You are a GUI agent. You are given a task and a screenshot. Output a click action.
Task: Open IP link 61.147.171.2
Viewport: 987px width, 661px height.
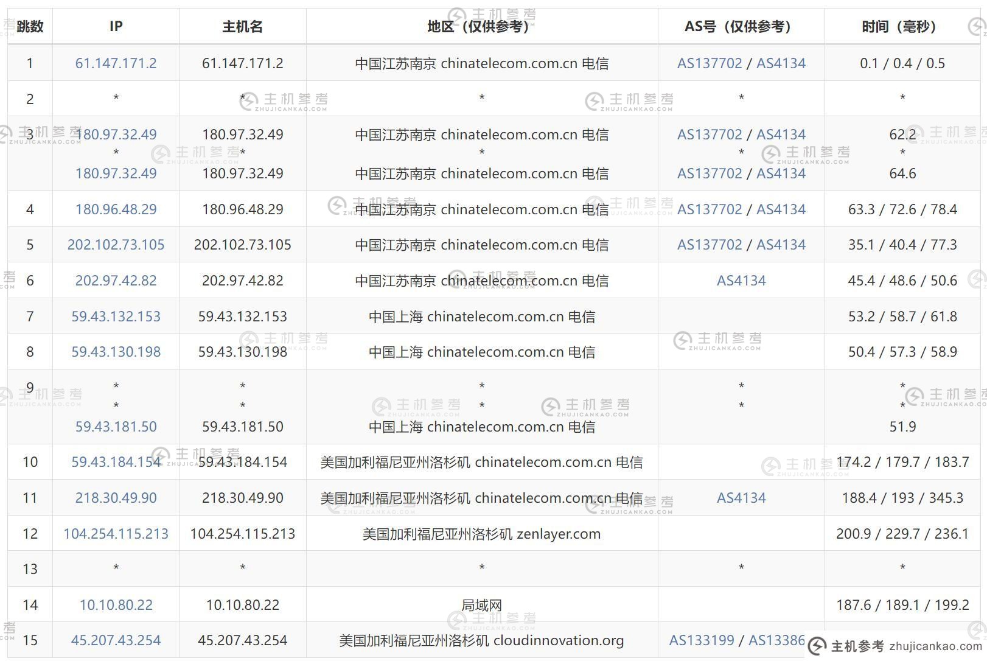pyautogui.click(x=116, y=63)
